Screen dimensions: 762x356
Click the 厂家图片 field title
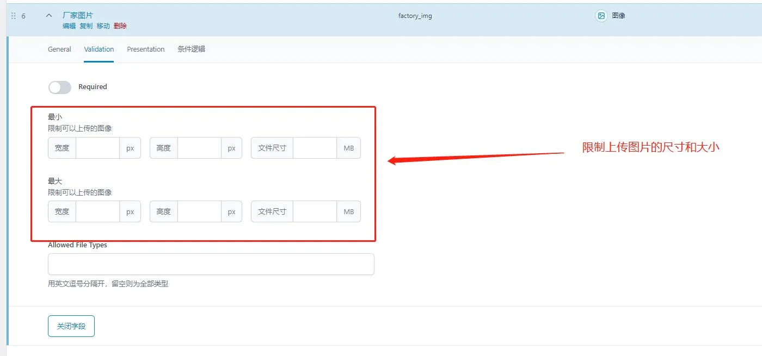pyautogui.click(x=78, y=15)
